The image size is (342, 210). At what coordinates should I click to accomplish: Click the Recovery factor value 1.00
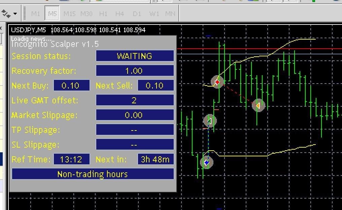click(135, 71)
